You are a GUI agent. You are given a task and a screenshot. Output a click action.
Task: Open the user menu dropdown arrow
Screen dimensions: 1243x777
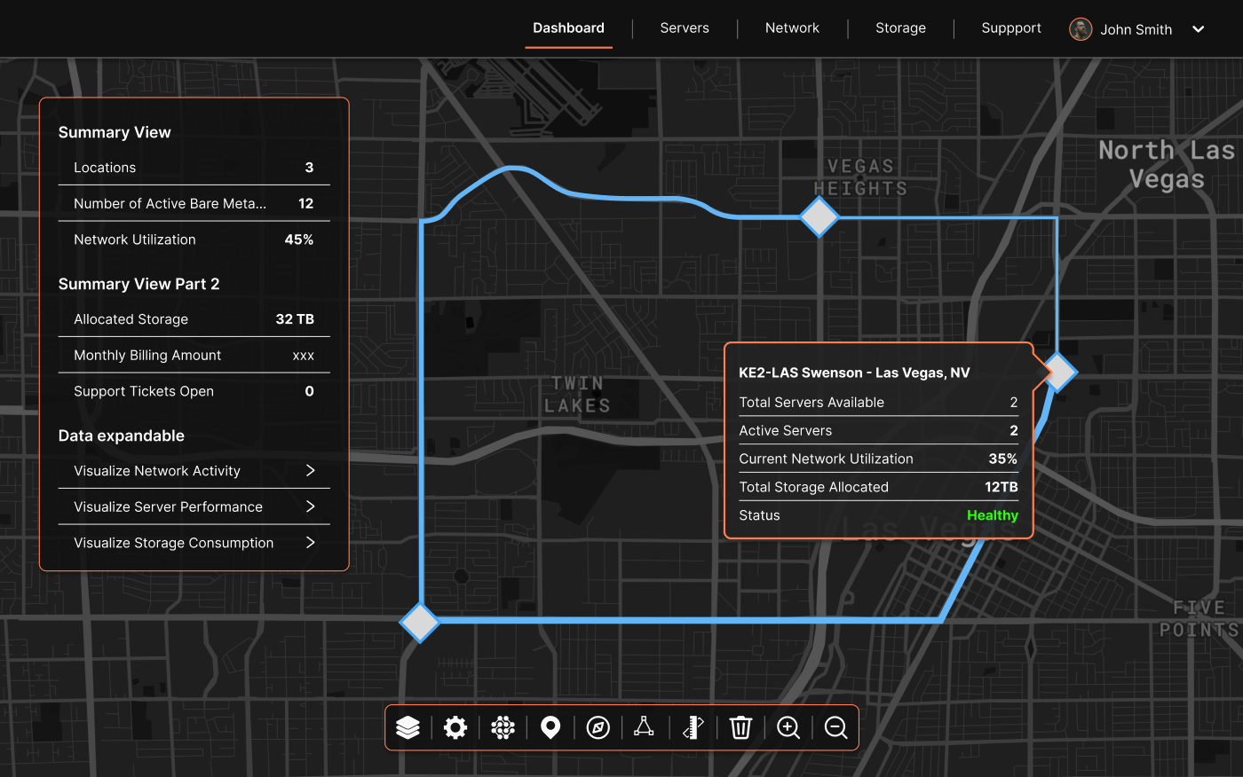[x=1198, y=29]
